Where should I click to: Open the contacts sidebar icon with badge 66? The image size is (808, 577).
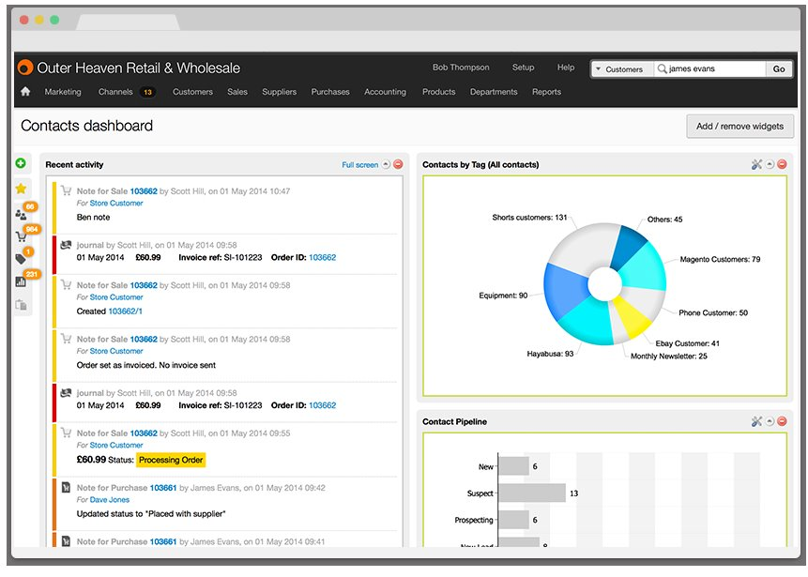22,214
